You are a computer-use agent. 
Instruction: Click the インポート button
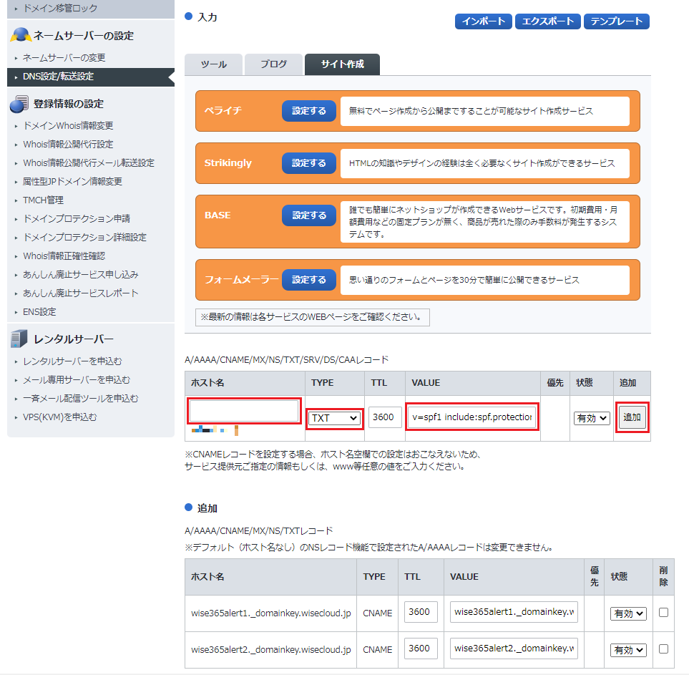484,21
